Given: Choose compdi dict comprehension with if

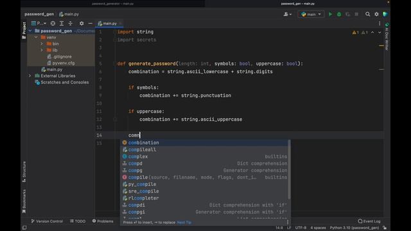Looking at the screenshot, I should 204,205.
